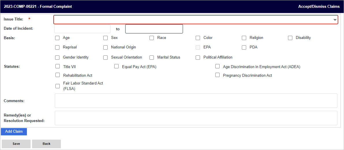Check the Gender Identity checkbox
This screenshot has height=150, width=344.
tap(57, 57)
